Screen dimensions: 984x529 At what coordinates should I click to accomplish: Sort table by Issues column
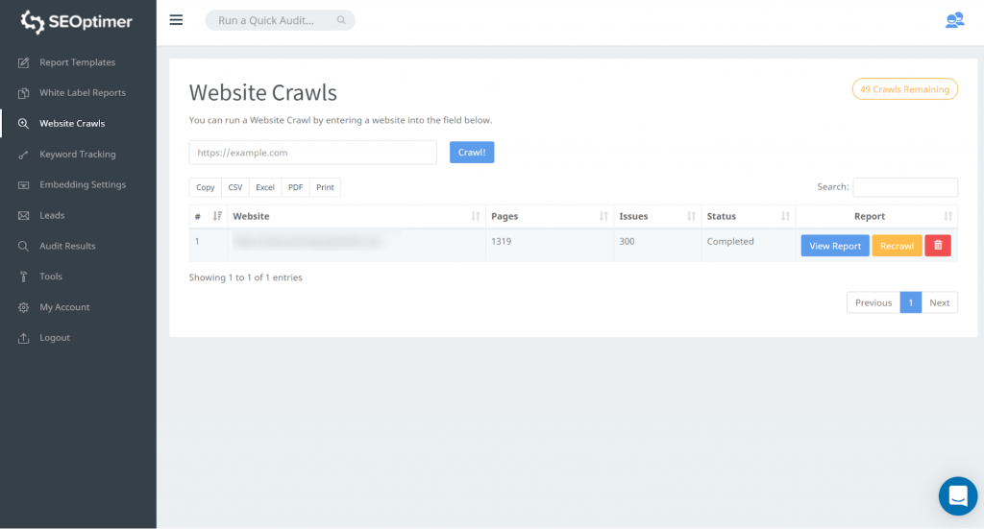tap(657, 217)
